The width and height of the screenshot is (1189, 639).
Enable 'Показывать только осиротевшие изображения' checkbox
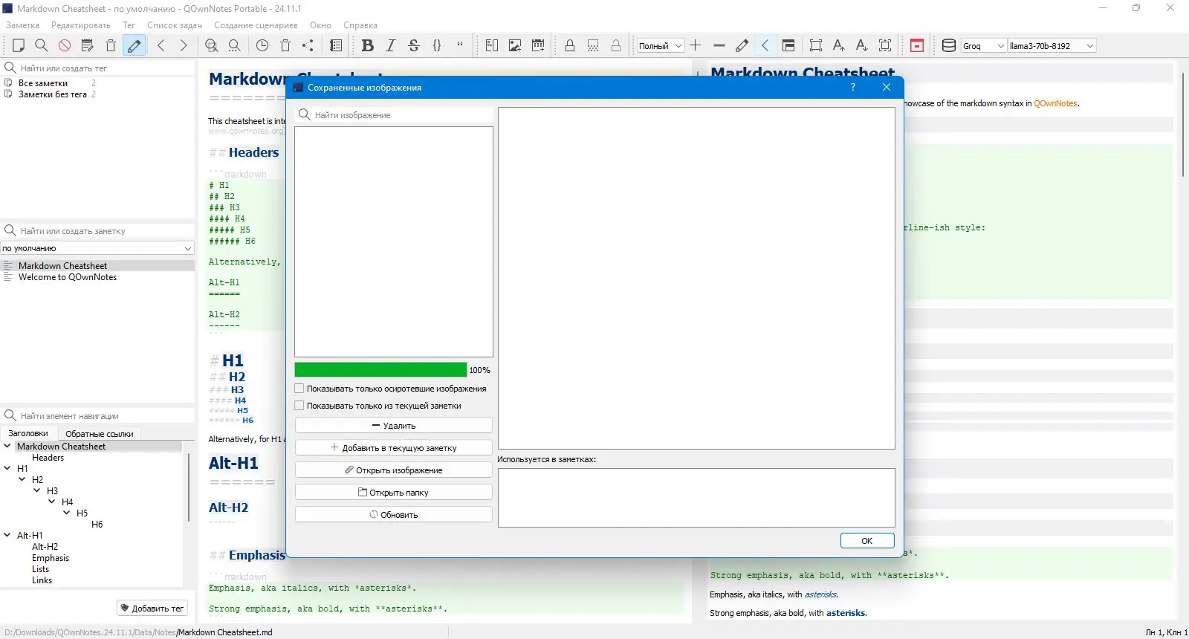[x=299, y=389]
